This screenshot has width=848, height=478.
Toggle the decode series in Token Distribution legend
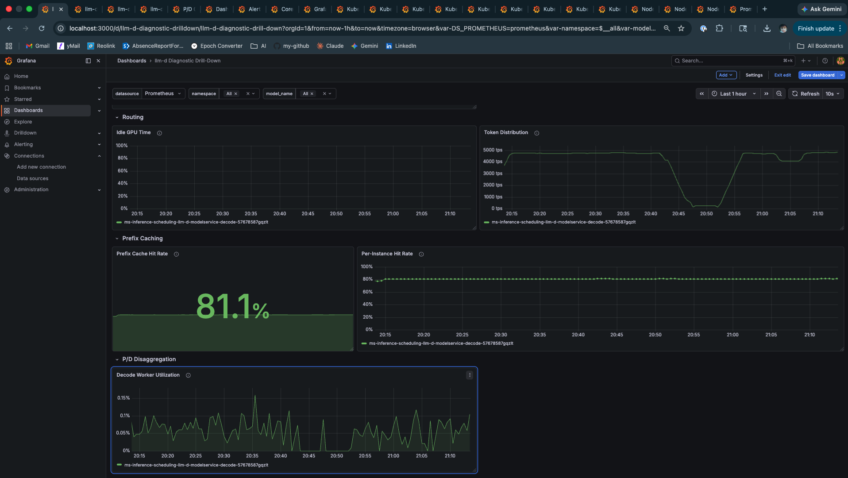click(x=564, y=222)
